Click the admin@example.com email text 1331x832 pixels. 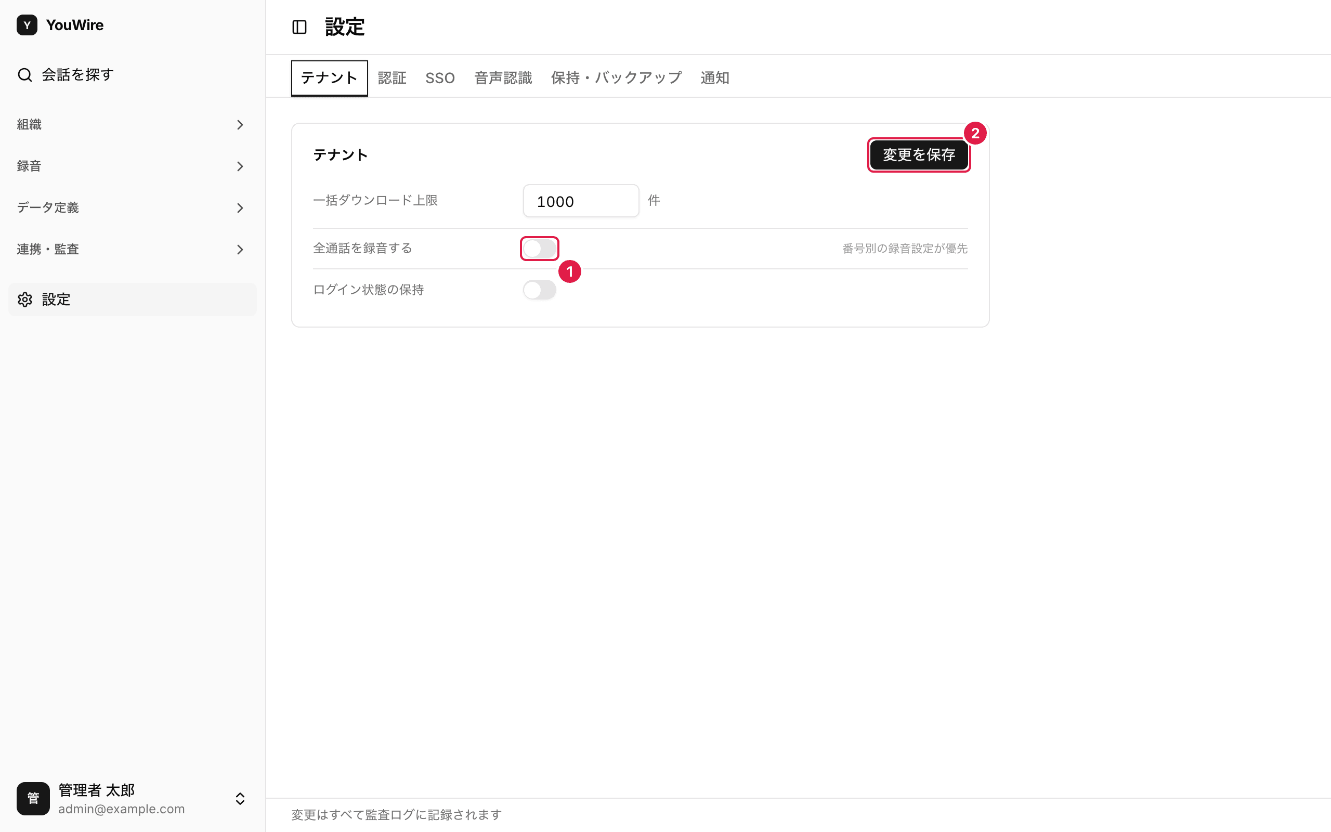(x=122, y=809)
